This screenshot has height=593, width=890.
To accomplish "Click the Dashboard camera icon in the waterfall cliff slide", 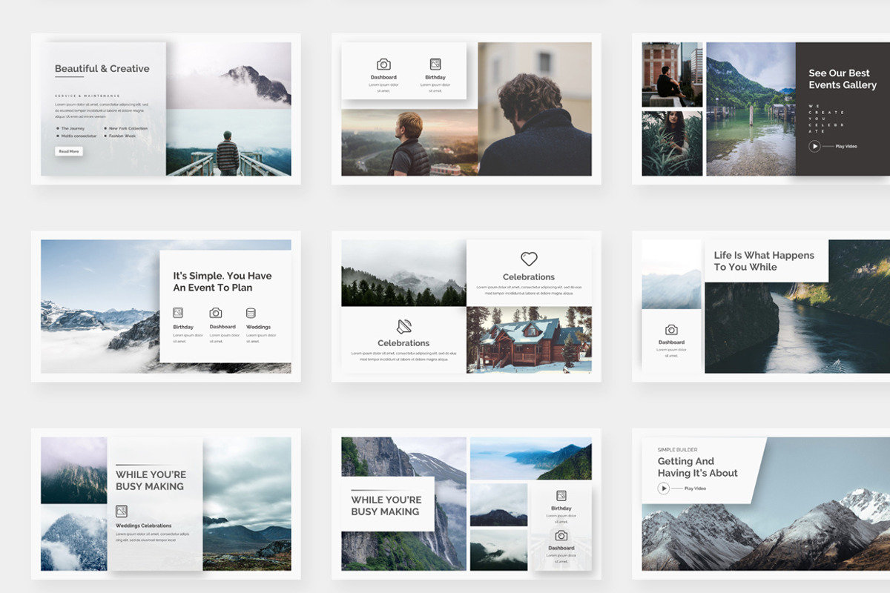I will pos(561,535).
